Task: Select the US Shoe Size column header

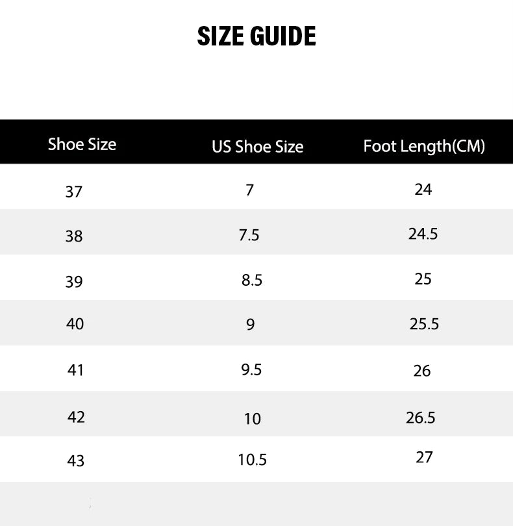Action: pyautogui.click(x=257, y=147)
